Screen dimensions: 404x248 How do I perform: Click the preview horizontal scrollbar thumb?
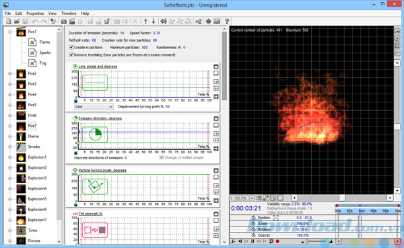tap(342, 198)
